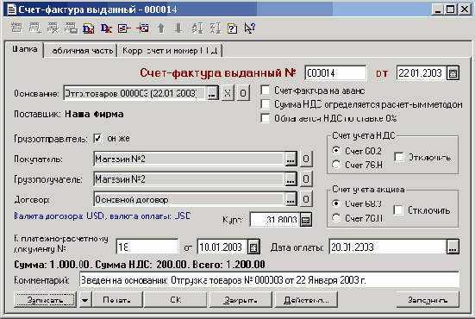The height and width of the screenshot is (319, 475).
Task: Click the invoice date field 22.01.2003
Action: pos(421,73)
